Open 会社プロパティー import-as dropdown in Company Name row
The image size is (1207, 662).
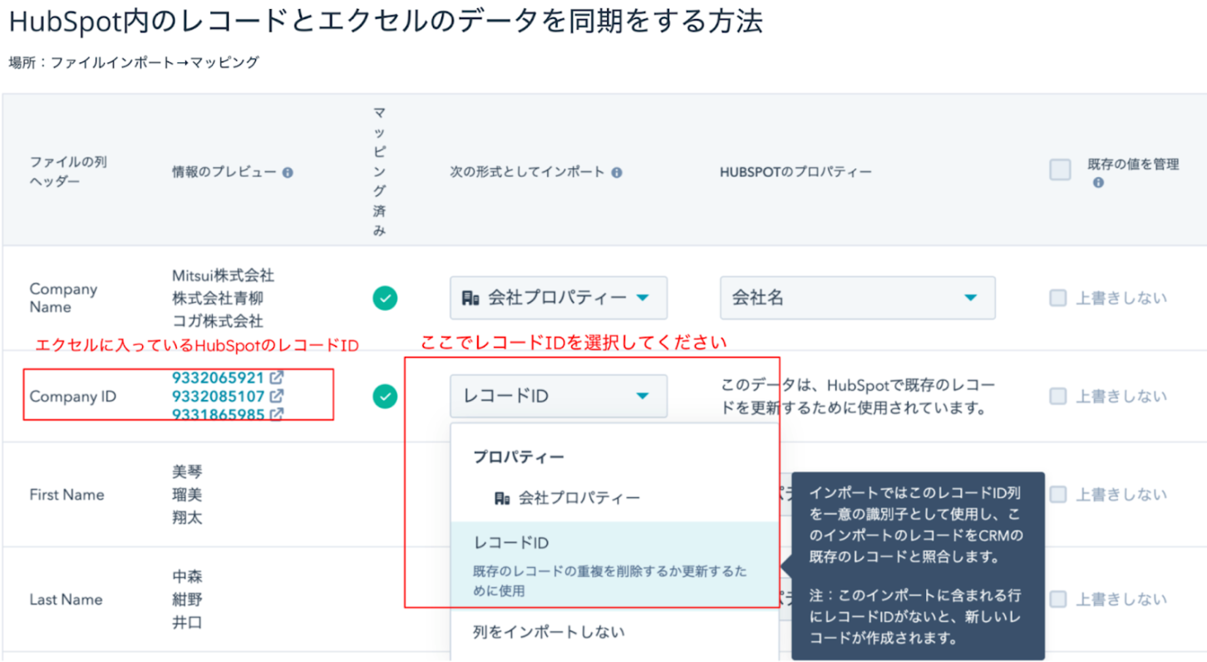point(559,298)
